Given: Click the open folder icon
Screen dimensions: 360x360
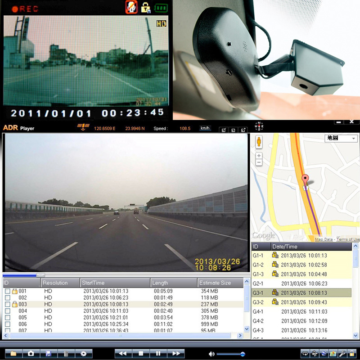Looking at the screenshot, I should (x=13, y=354).
